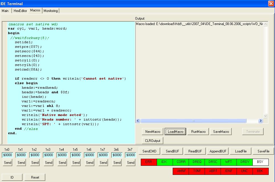The image size is (275, 182).
Task: Click the 1x3 register value field
Action: 48,155
